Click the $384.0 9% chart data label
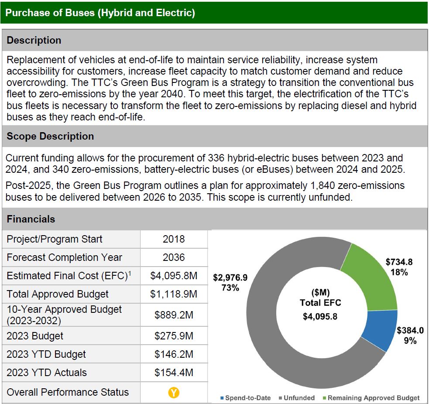429x404 pixels. [x=410, y=336]
